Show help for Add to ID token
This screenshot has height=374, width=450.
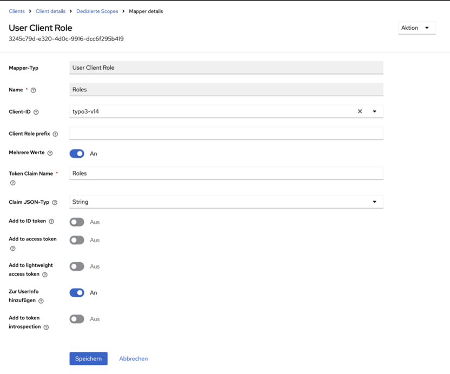point(51,221)
